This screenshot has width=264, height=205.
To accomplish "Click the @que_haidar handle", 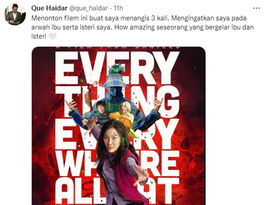I will point(88,8).
